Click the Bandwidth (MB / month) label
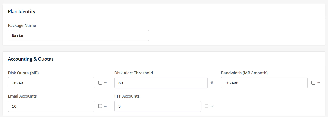Viewport: 328px width, 117px height. coord(244,73)
